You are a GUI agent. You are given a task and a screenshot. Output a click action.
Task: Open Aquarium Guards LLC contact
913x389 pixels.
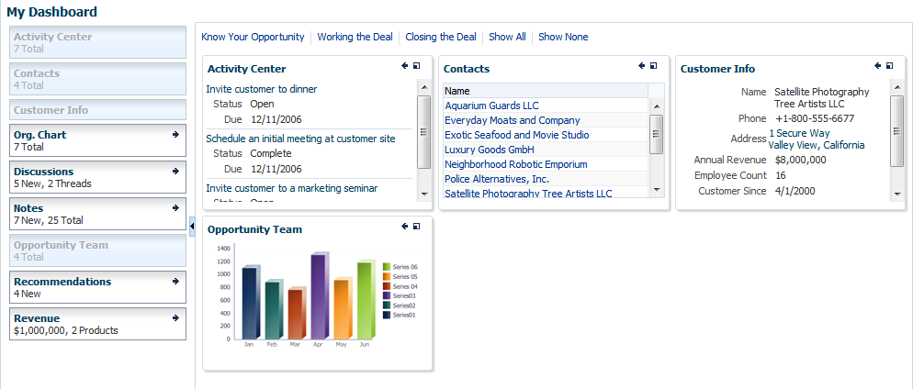tap(491, 106)
